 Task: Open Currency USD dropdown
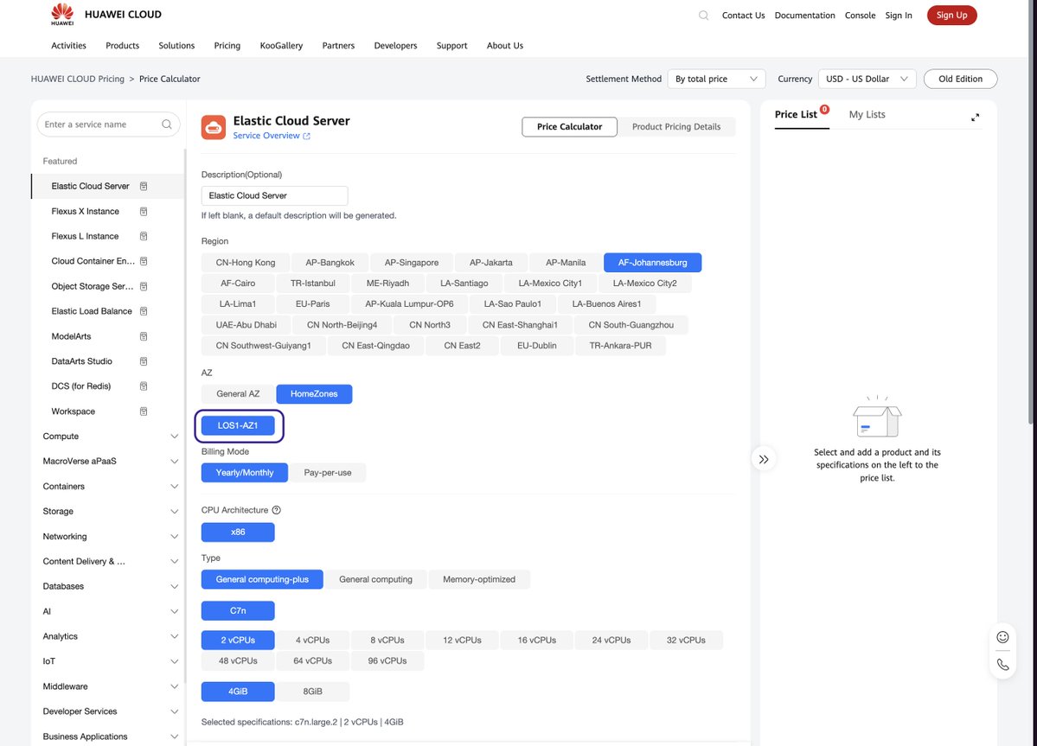(x=867, y=79)
